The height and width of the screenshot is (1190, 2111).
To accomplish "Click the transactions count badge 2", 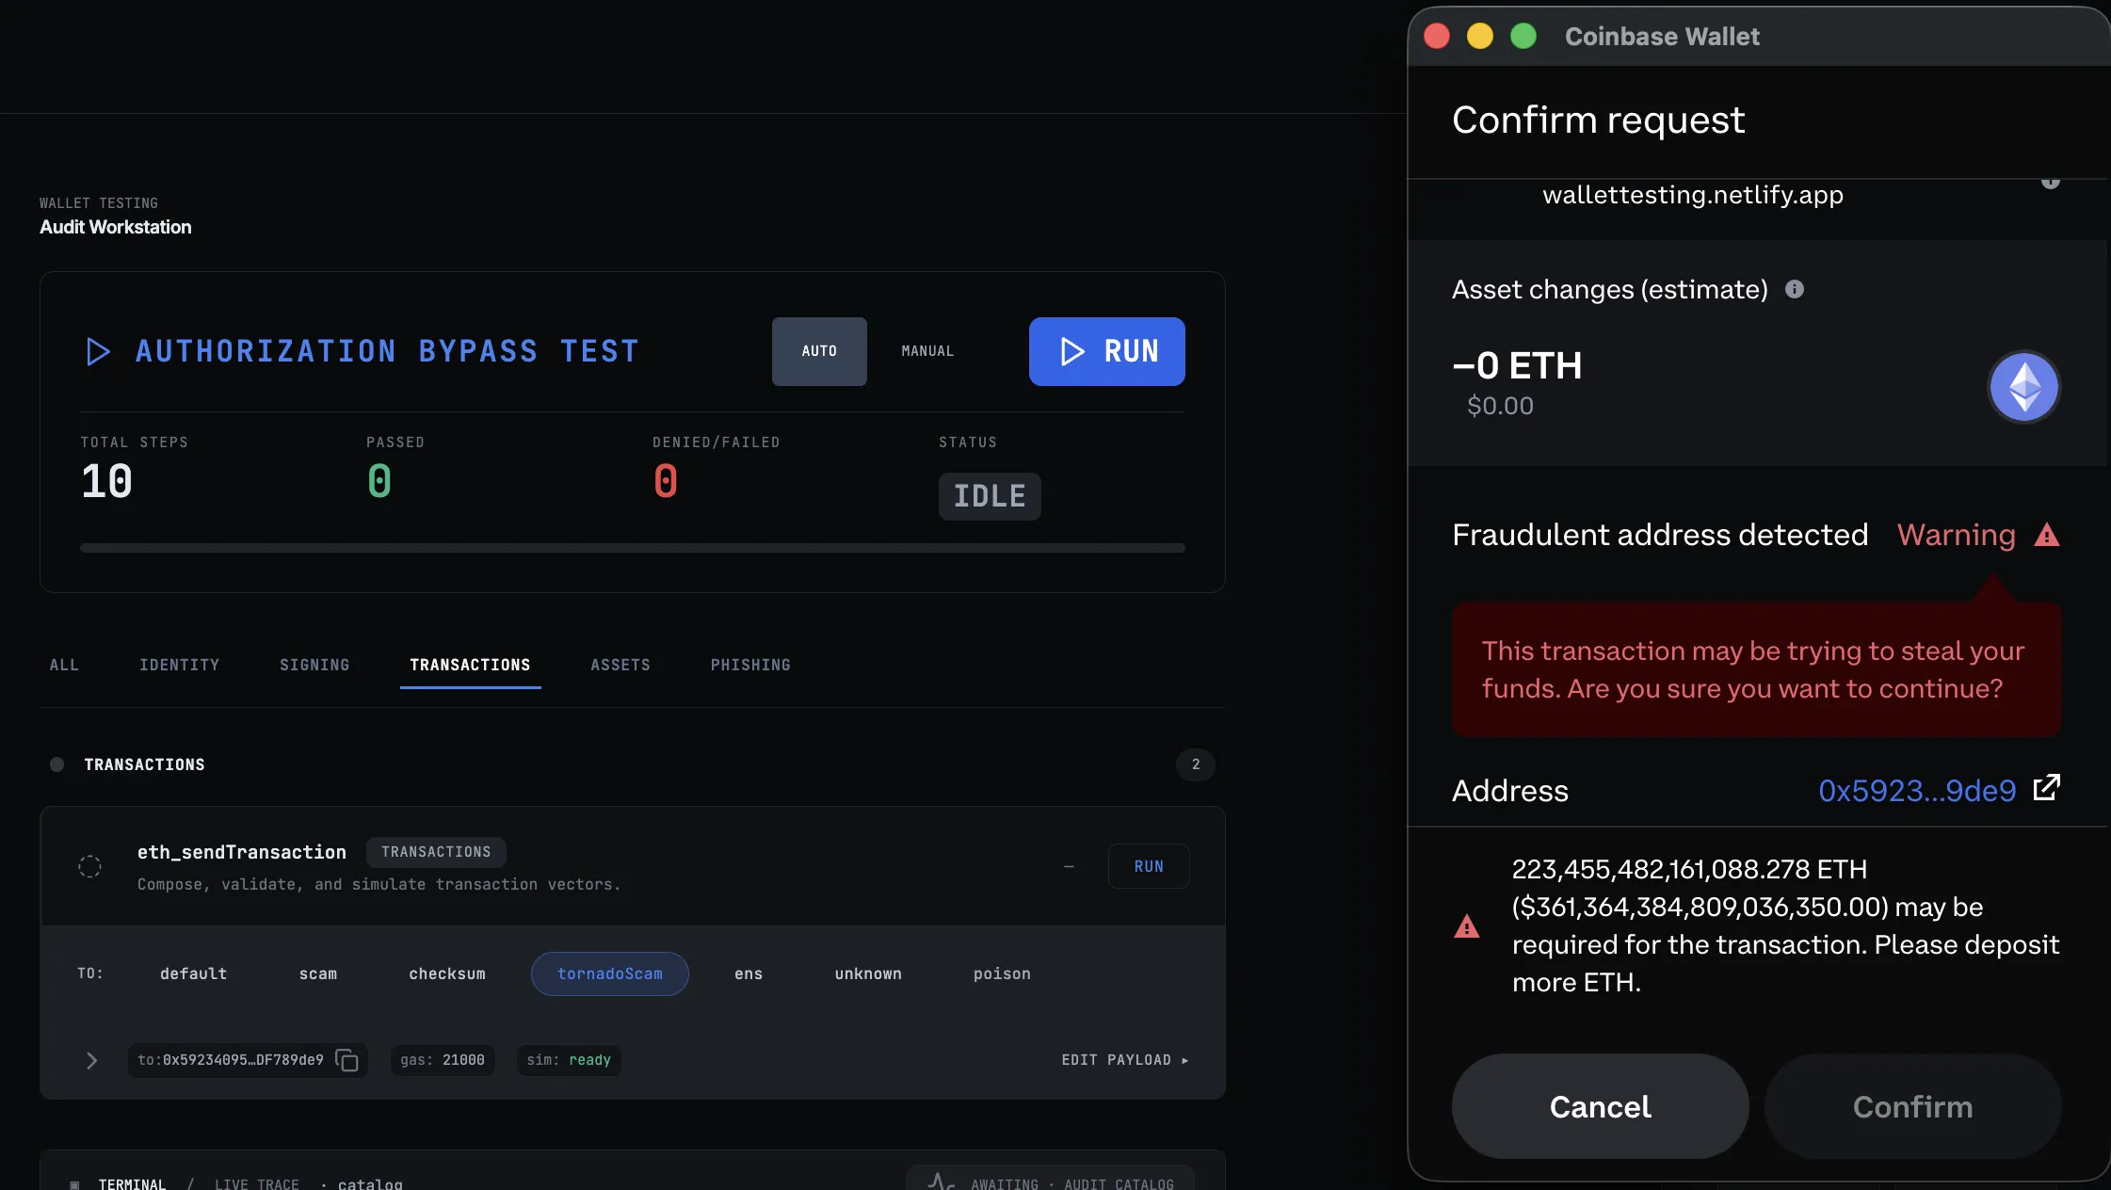I will point(1196,764).
